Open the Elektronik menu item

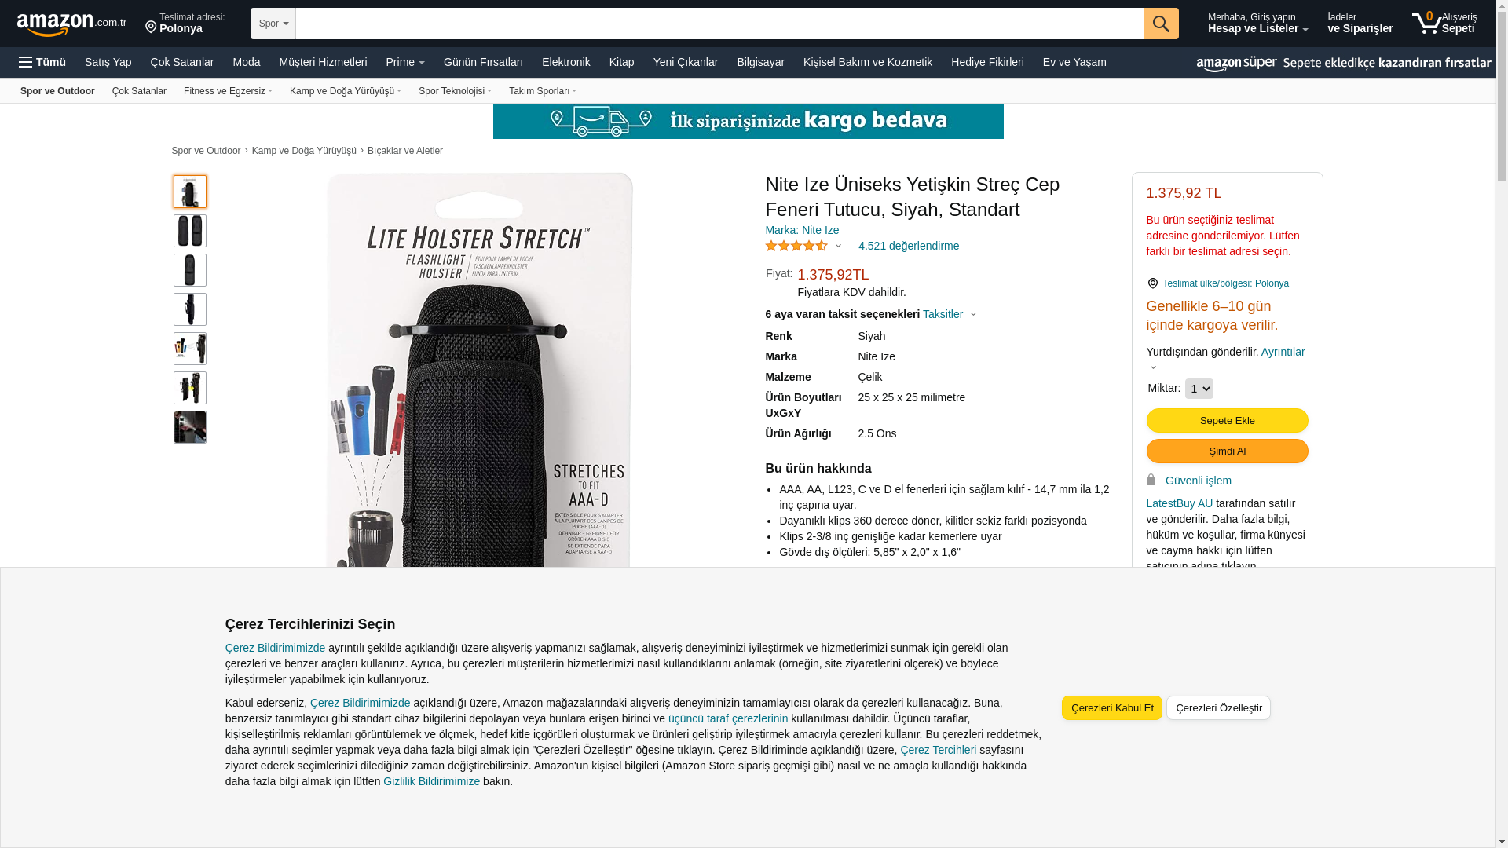pyautogui.click(x=565, y=62)
